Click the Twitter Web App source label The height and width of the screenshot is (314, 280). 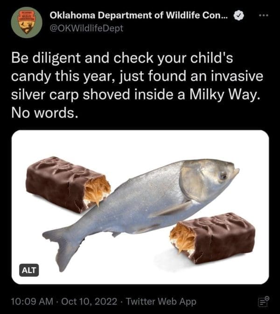(162, 301)
